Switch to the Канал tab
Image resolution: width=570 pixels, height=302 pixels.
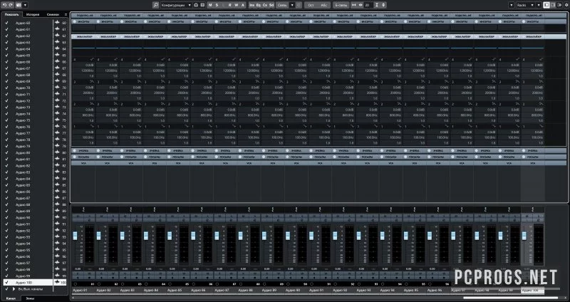(x=11, y=298)
